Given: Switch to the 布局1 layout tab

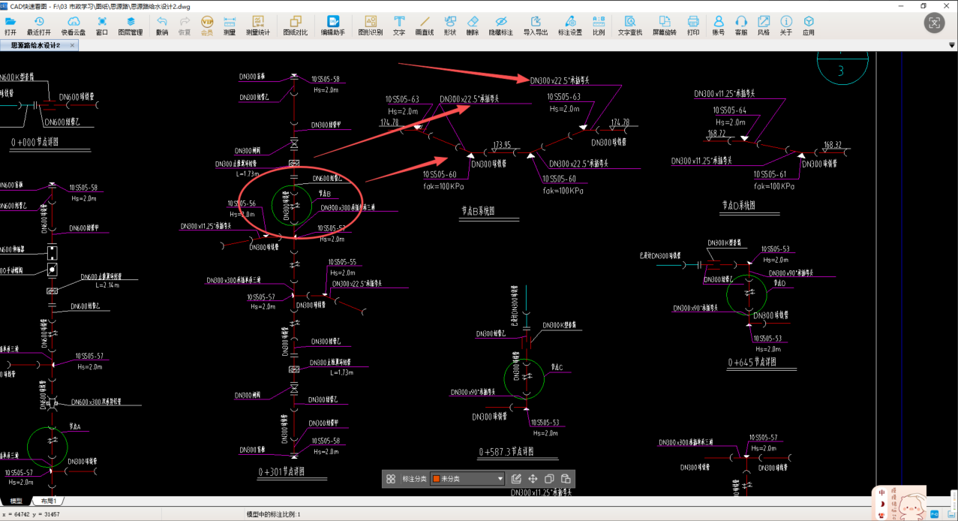Looking at the screenshot, I should (x=49, y=501).
